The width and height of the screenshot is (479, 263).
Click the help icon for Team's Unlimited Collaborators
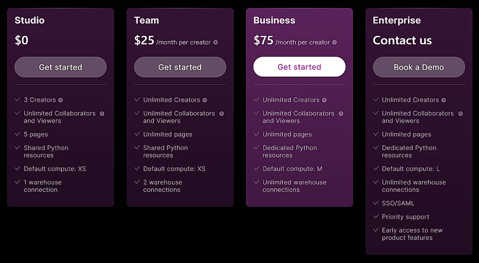[x=221, y=113]
